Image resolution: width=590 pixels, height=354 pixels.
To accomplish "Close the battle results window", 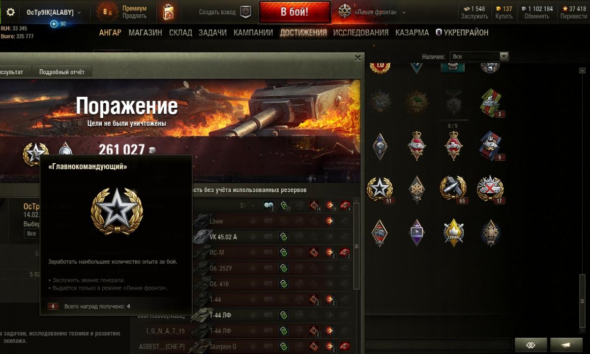I will 357,58.
